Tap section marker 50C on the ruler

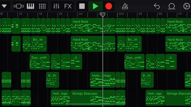pos(121,14)
